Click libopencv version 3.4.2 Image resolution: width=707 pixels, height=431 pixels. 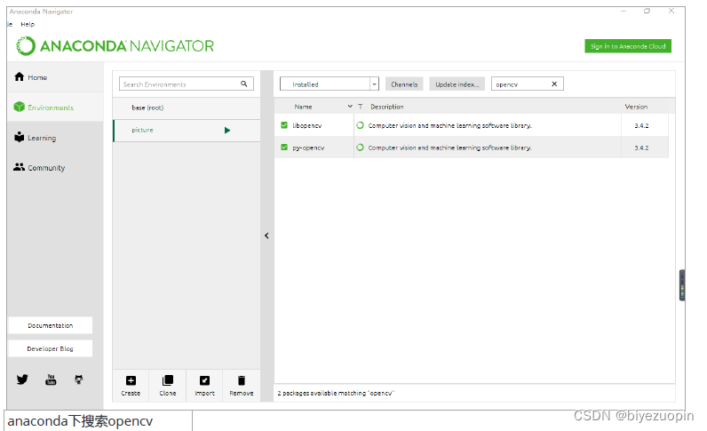(x=641, y=126)
